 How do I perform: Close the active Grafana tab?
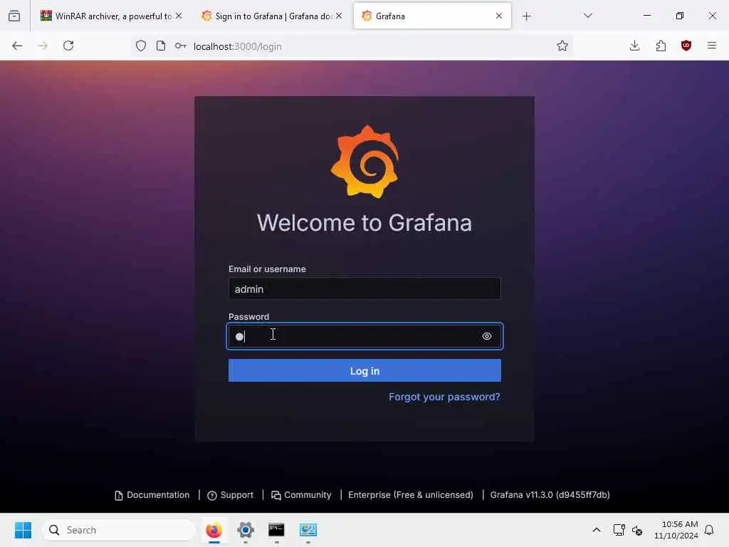point(499,16)
